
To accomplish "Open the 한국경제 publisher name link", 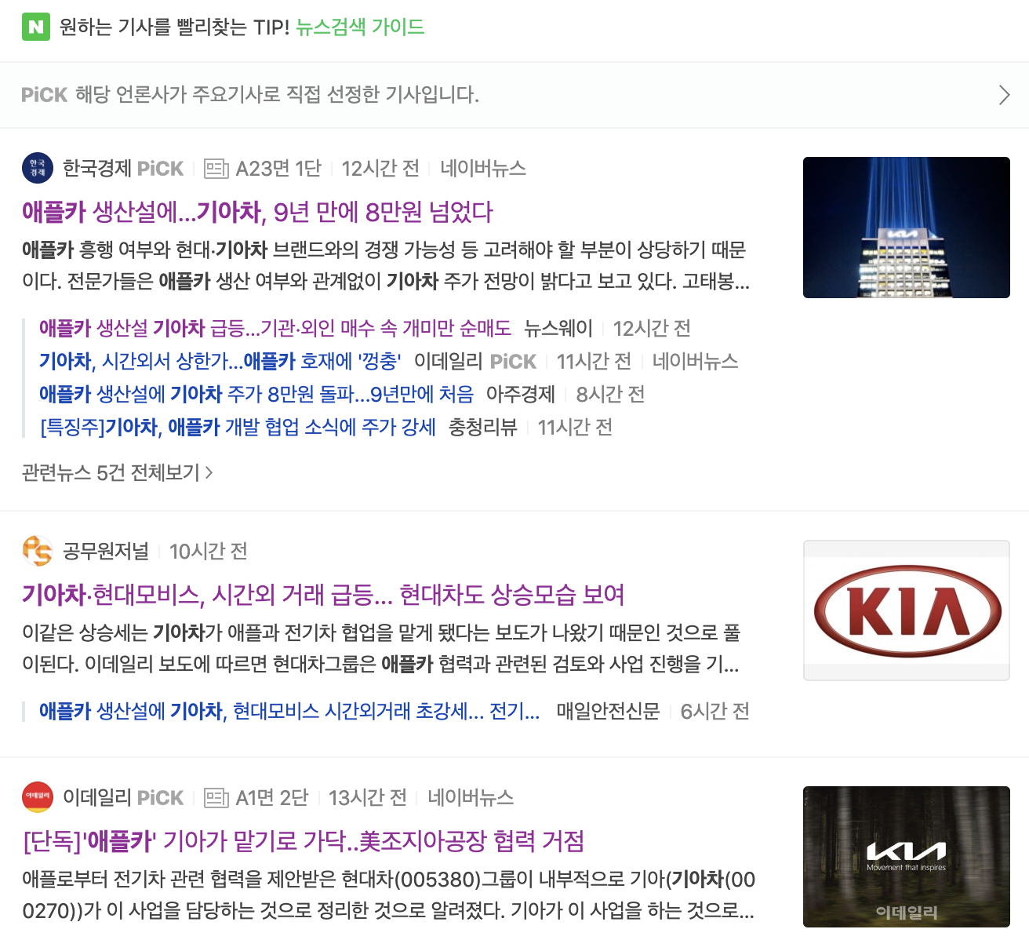I will 96,169.
